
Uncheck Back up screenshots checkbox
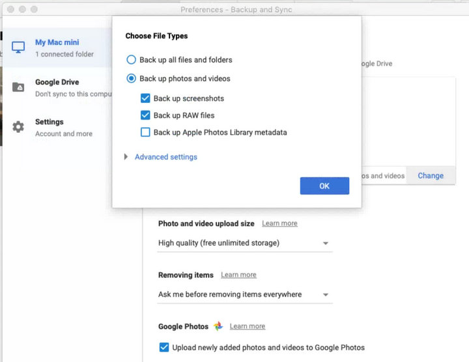(146, 99)
